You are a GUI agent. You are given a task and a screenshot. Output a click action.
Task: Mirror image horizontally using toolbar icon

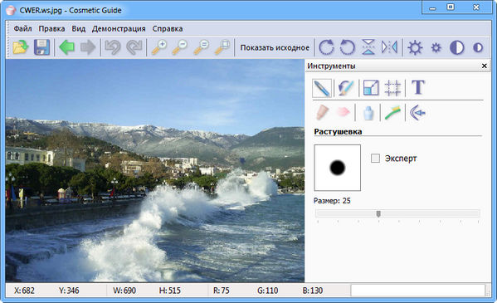[389, 47]
